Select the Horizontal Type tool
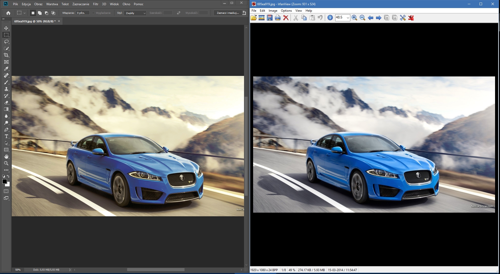The height and width of the screenshot is (274, 500). pos(6,136)
